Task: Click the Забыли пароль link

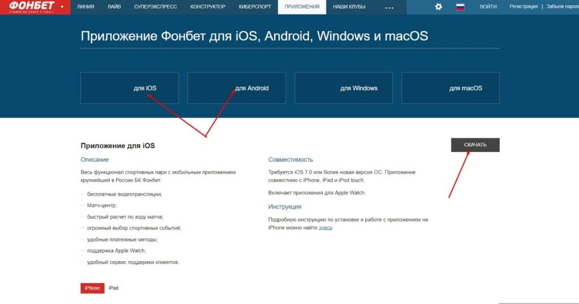Action: coord(563,7)
